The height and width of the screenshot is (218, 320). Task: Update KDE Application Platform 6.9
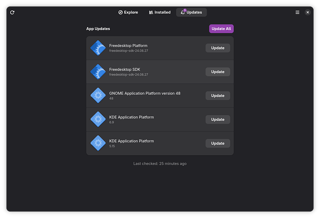[218, 119]
